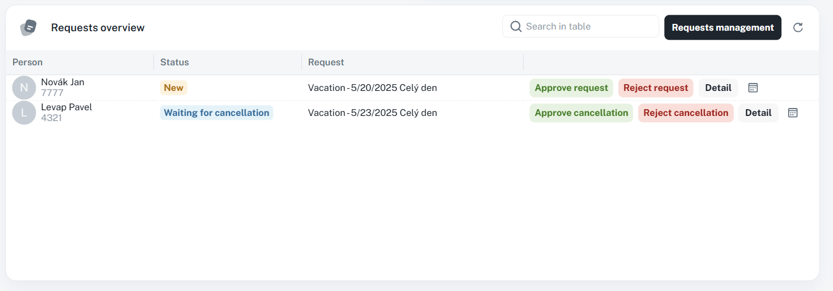Screen dimensions: 833x291
Task: View Detail of Levap Pavel's request
Action: pos(758,113)
